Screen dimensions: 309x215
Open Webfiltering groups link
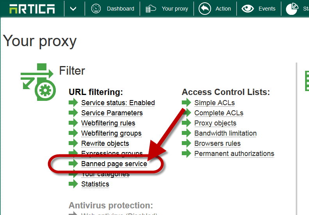click(111, 133)
